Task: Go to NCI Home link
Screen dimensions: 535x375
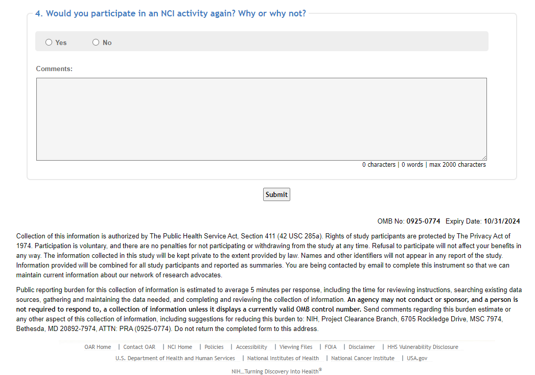Action: pos(180,347)
